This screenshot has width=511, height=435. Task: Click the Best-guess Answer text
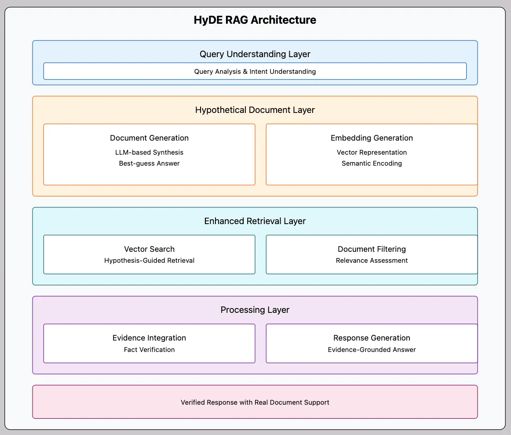pos(149,163)
